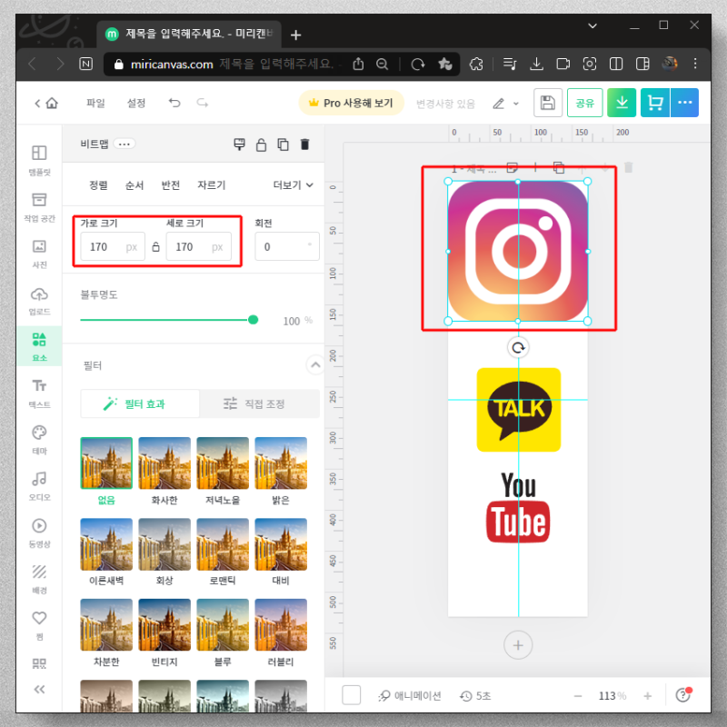Click the 자르기 crop option
The width and height of the screenshot is (727, 727).
212,185
